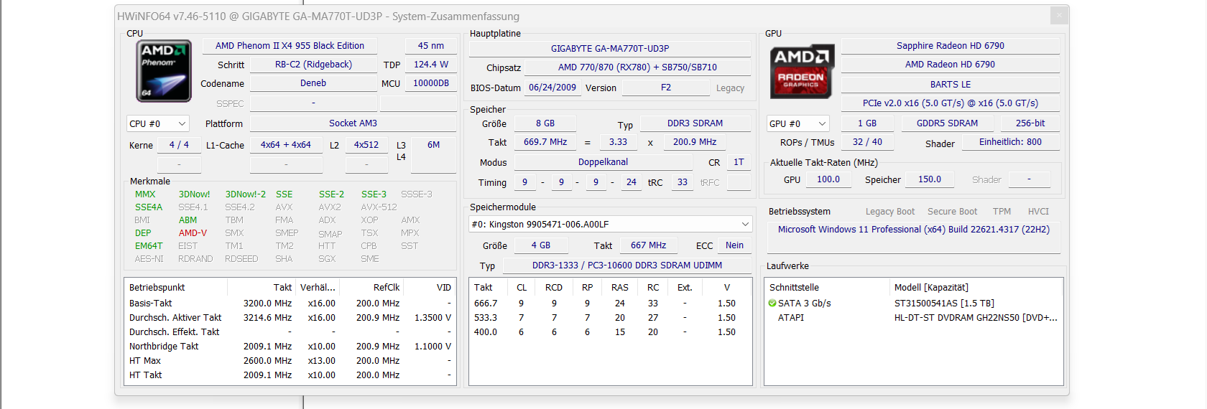The height and width of the screenshot is (409, 1207).
Task: Click the MMX feature flag
Action: [145, 194]
